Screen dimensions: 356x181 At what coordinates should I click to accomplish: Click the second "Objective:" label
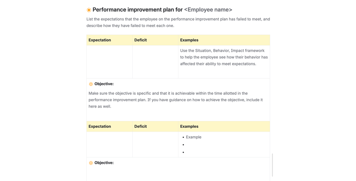tap(104, 163)
